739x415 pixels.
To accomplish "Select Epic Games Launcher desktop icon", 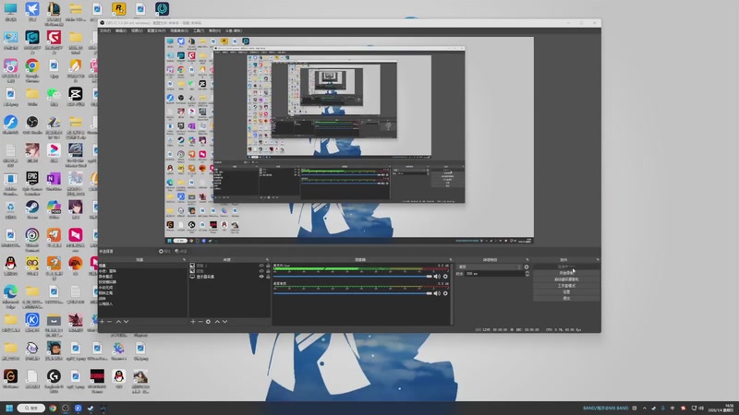I will tap(32, 184).
